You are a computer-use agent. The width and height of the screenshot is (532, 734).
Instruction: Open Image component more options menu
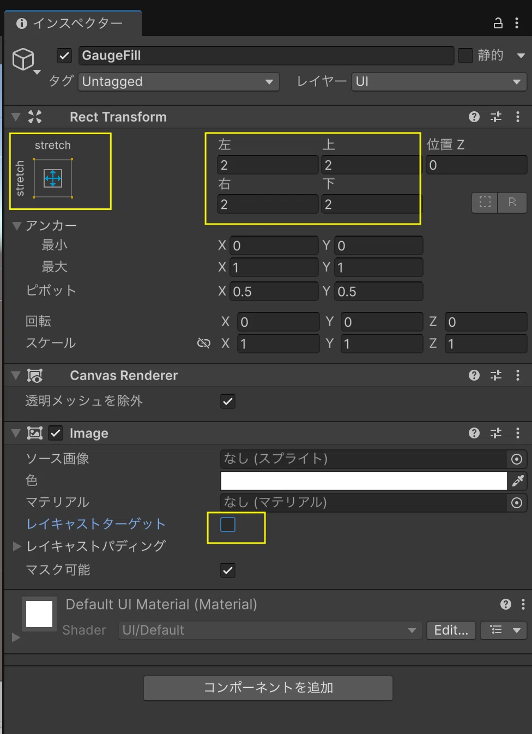[x=518, y=433]
